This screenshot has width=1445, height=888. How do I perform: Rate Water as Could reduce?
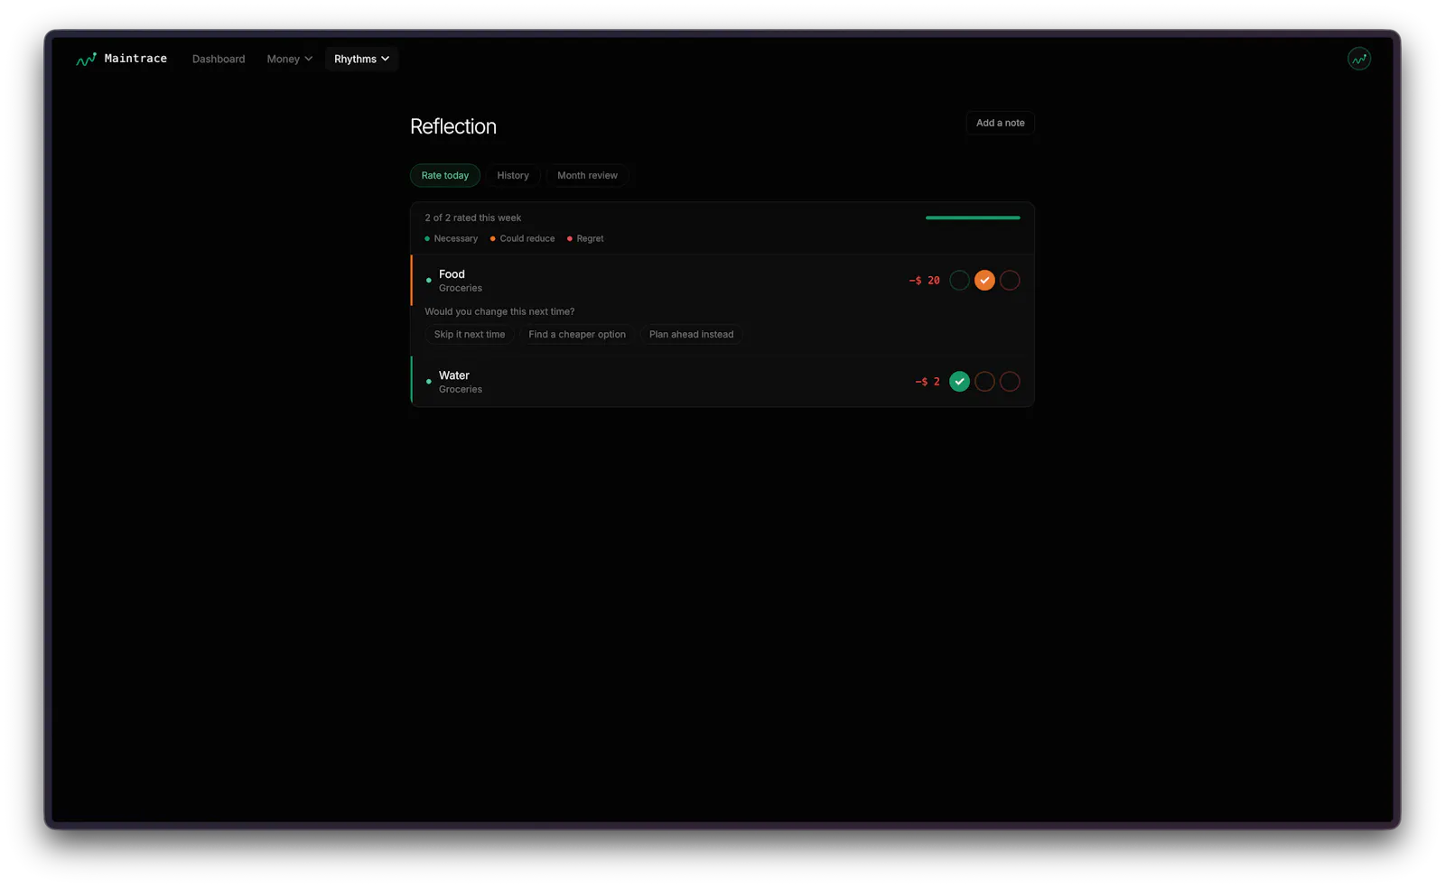click(984, 382)
